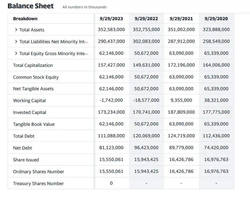250x199 pixels.
Task: Click the 9/29/2023 column header
Action: click(x=111, y=18)
